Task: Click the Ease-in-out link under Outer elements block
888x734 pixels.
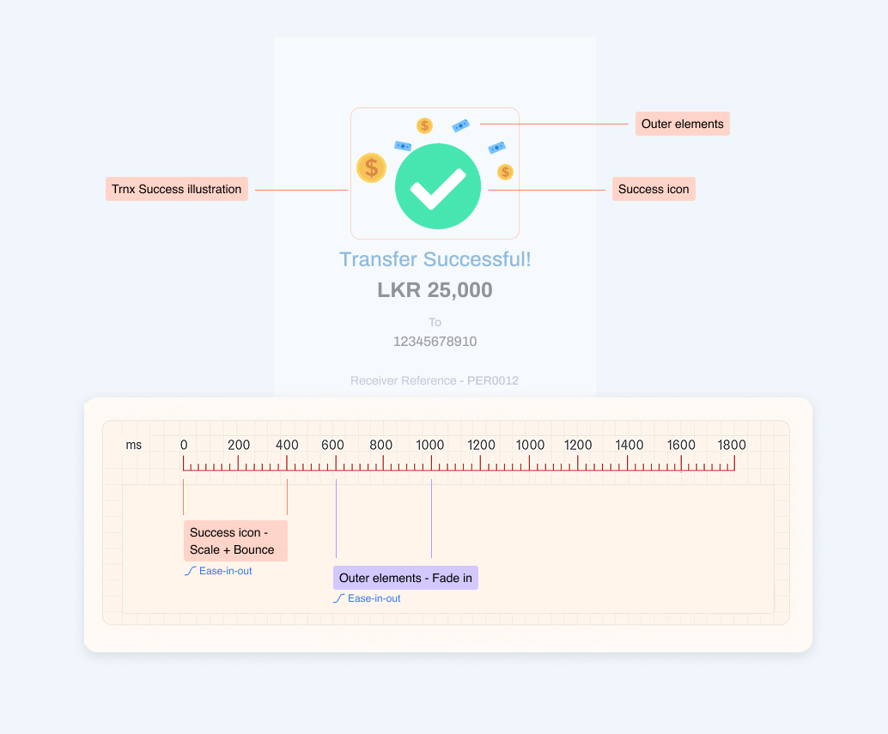Action: point(374,598)
